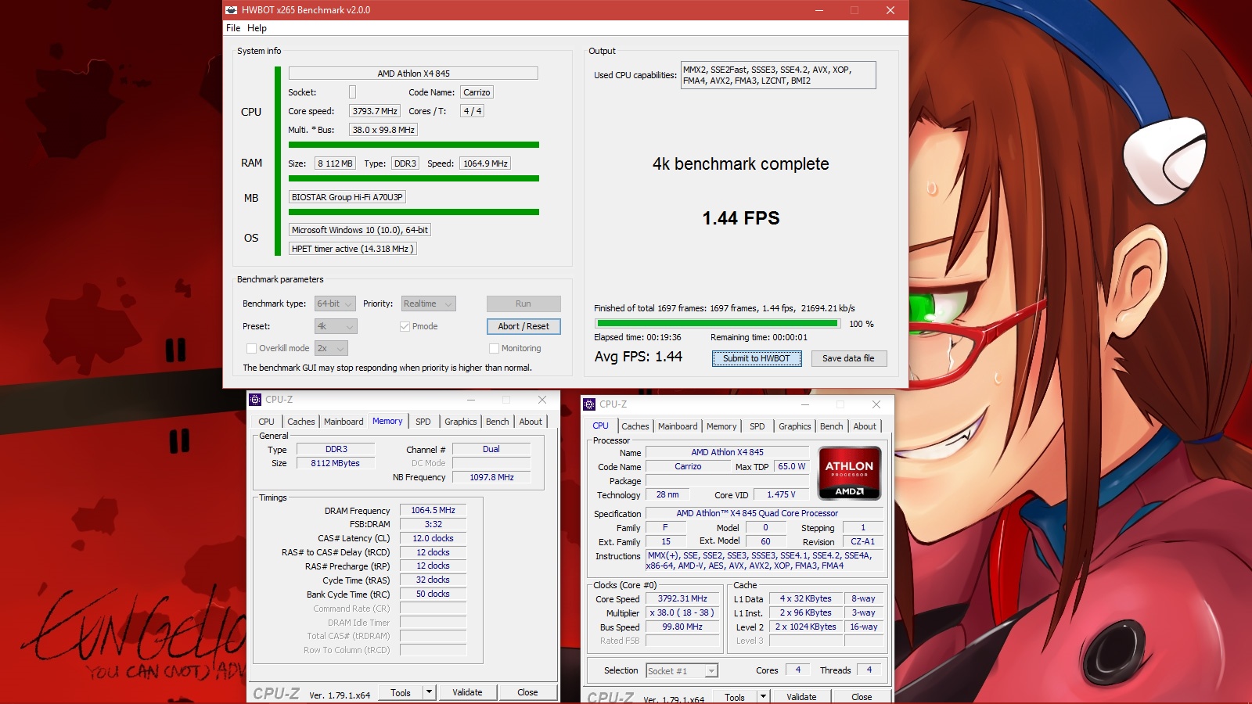Open Tools dropdown arrow in CPU CPU-Z window
Image resolution: width=1252 pixels, height=704 pixels.
763,697
